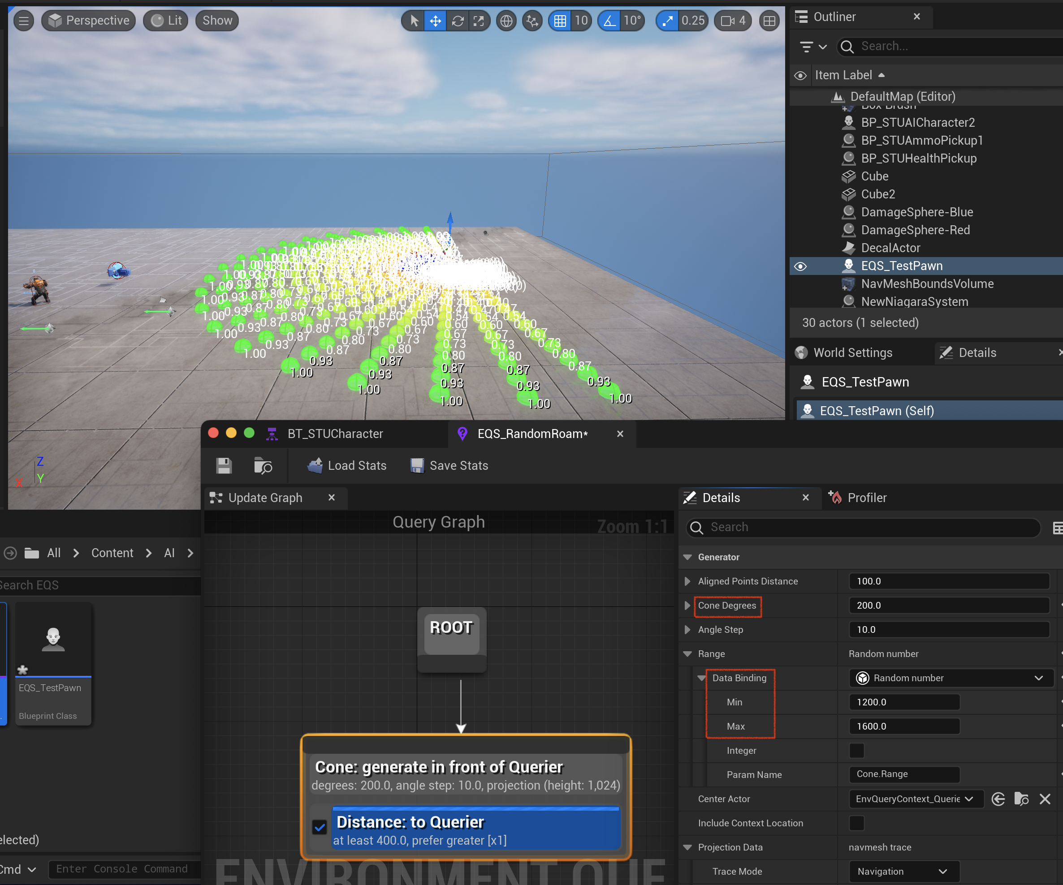Viewport: 1063px width, 885px height.
Task: Choose the translate move tool
Action: coord(435,21)
